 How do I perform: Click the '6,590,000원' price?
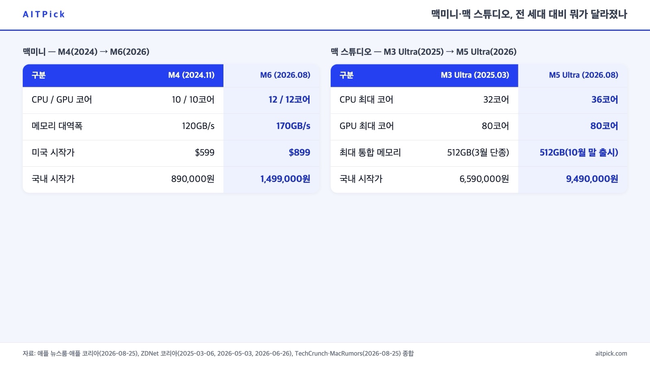click(484, 179)
